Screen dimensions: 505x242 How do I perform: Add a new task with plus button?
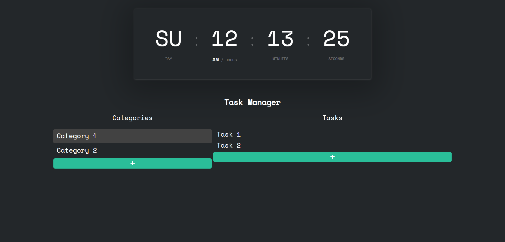pos(332,157)
